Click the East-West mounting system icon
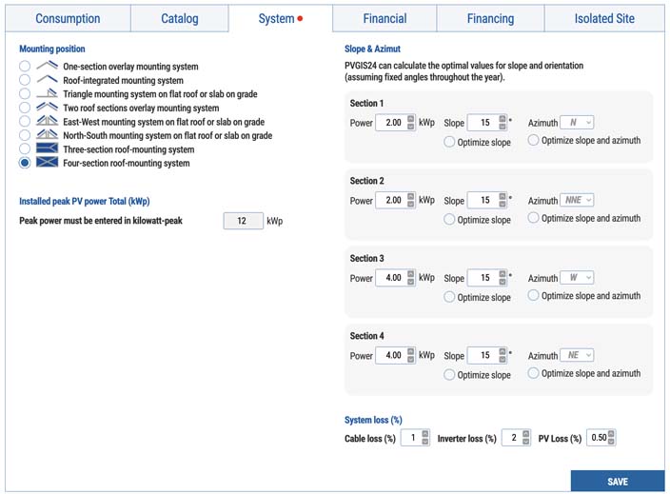This screenshot has width=670, height=494. pyautogui.click(x=47, y=122)
